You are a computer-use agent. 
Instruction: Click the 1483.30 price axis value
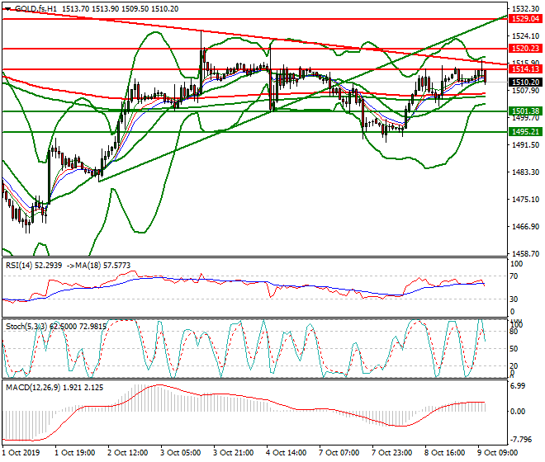click(525, 172)
